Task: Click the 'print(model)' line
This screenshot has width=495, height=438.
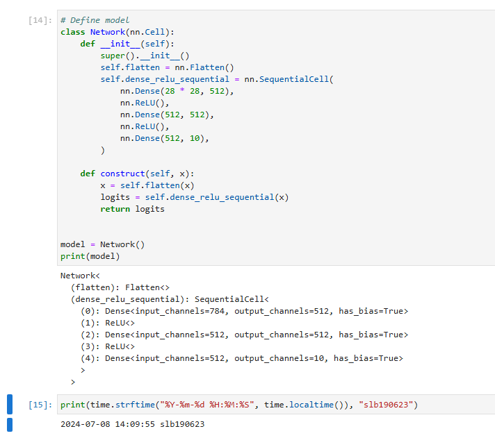Action: pyautogui.click(x=90, y=256)
